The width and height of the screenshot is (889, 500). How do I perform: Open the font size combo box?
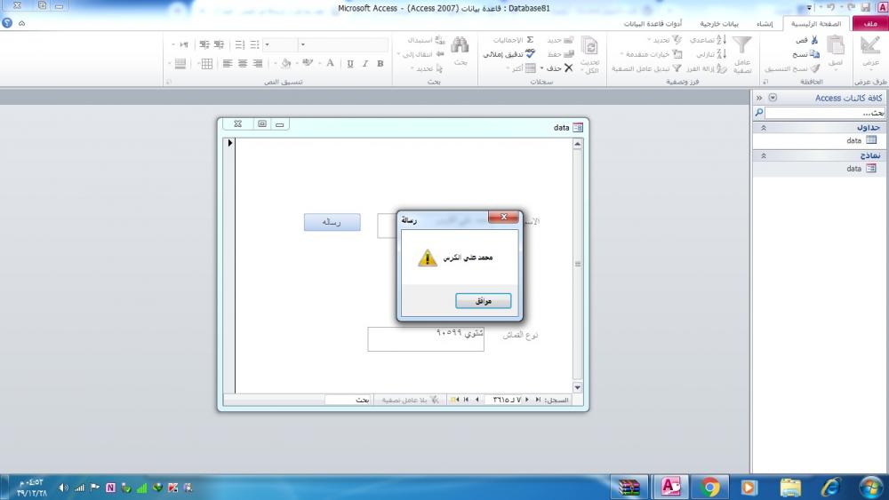click(x=281, y=44)
